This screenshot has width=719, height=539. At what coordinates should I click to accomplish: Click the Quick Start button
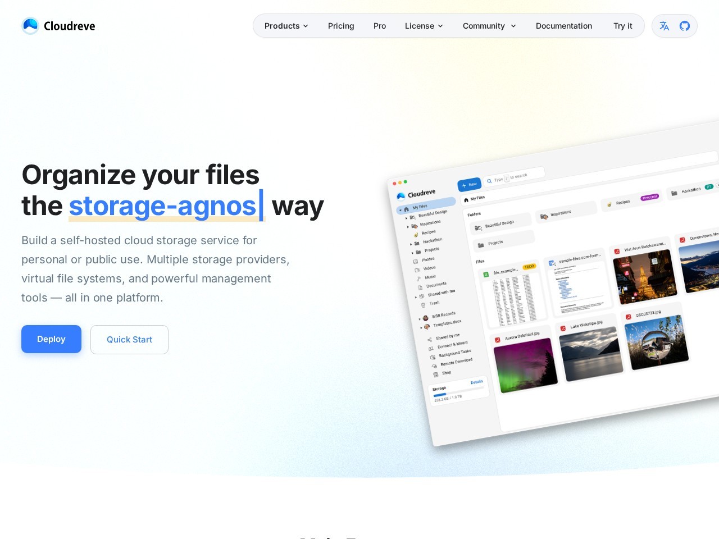(x=129, y=340)
